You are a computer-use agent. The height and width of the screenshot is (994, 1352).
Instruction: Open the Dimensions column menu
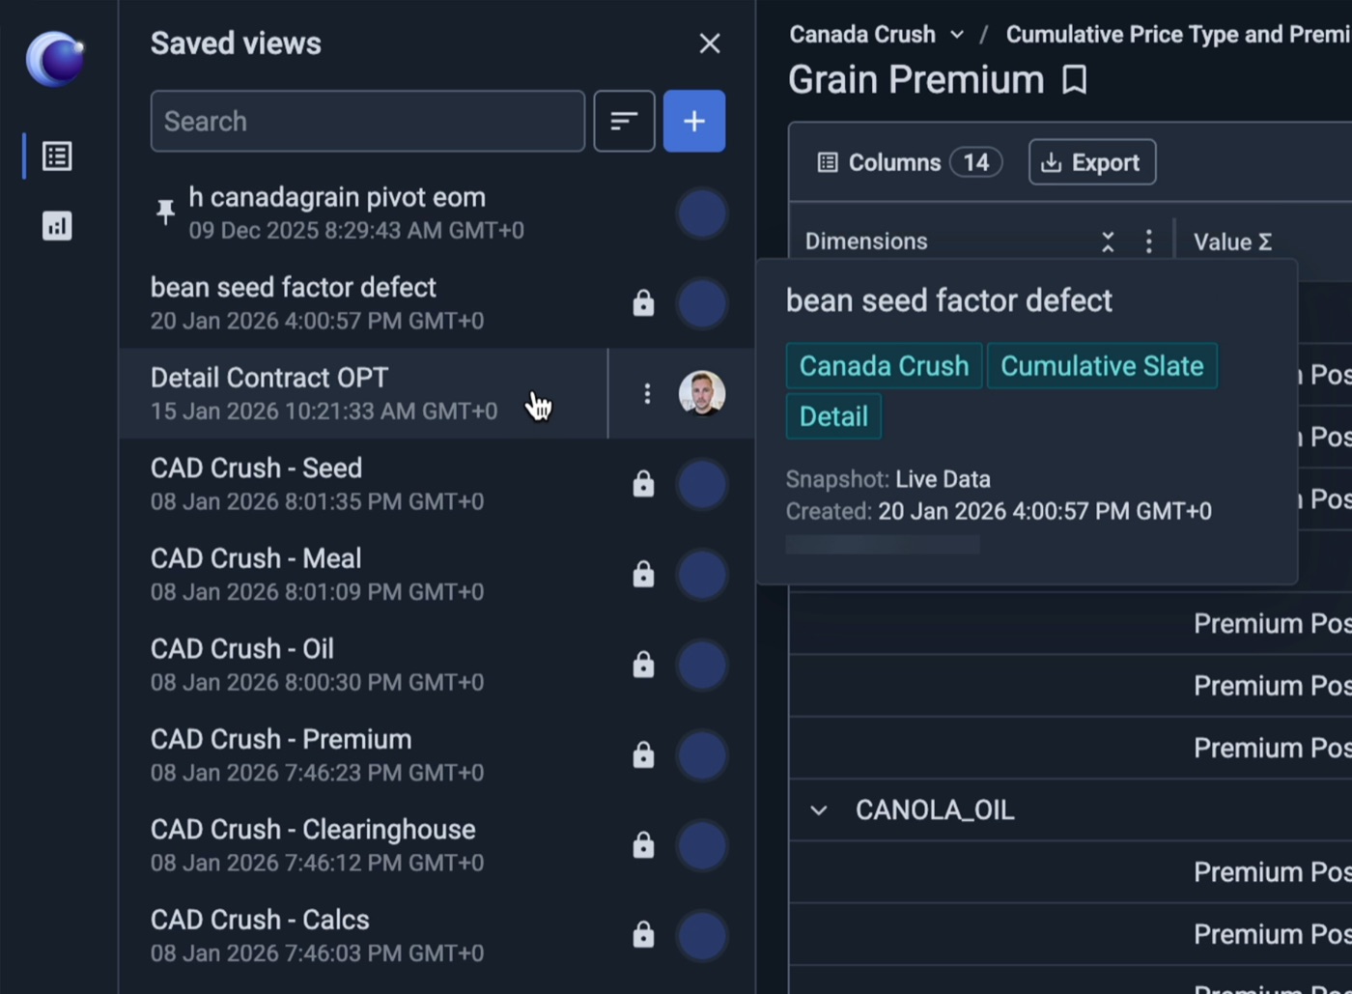(x=1148, y=241)
